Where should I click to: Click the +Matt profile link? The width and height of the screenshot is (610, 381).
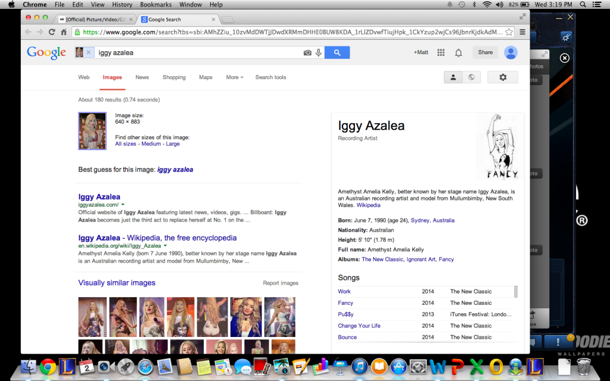pos(421,52)
